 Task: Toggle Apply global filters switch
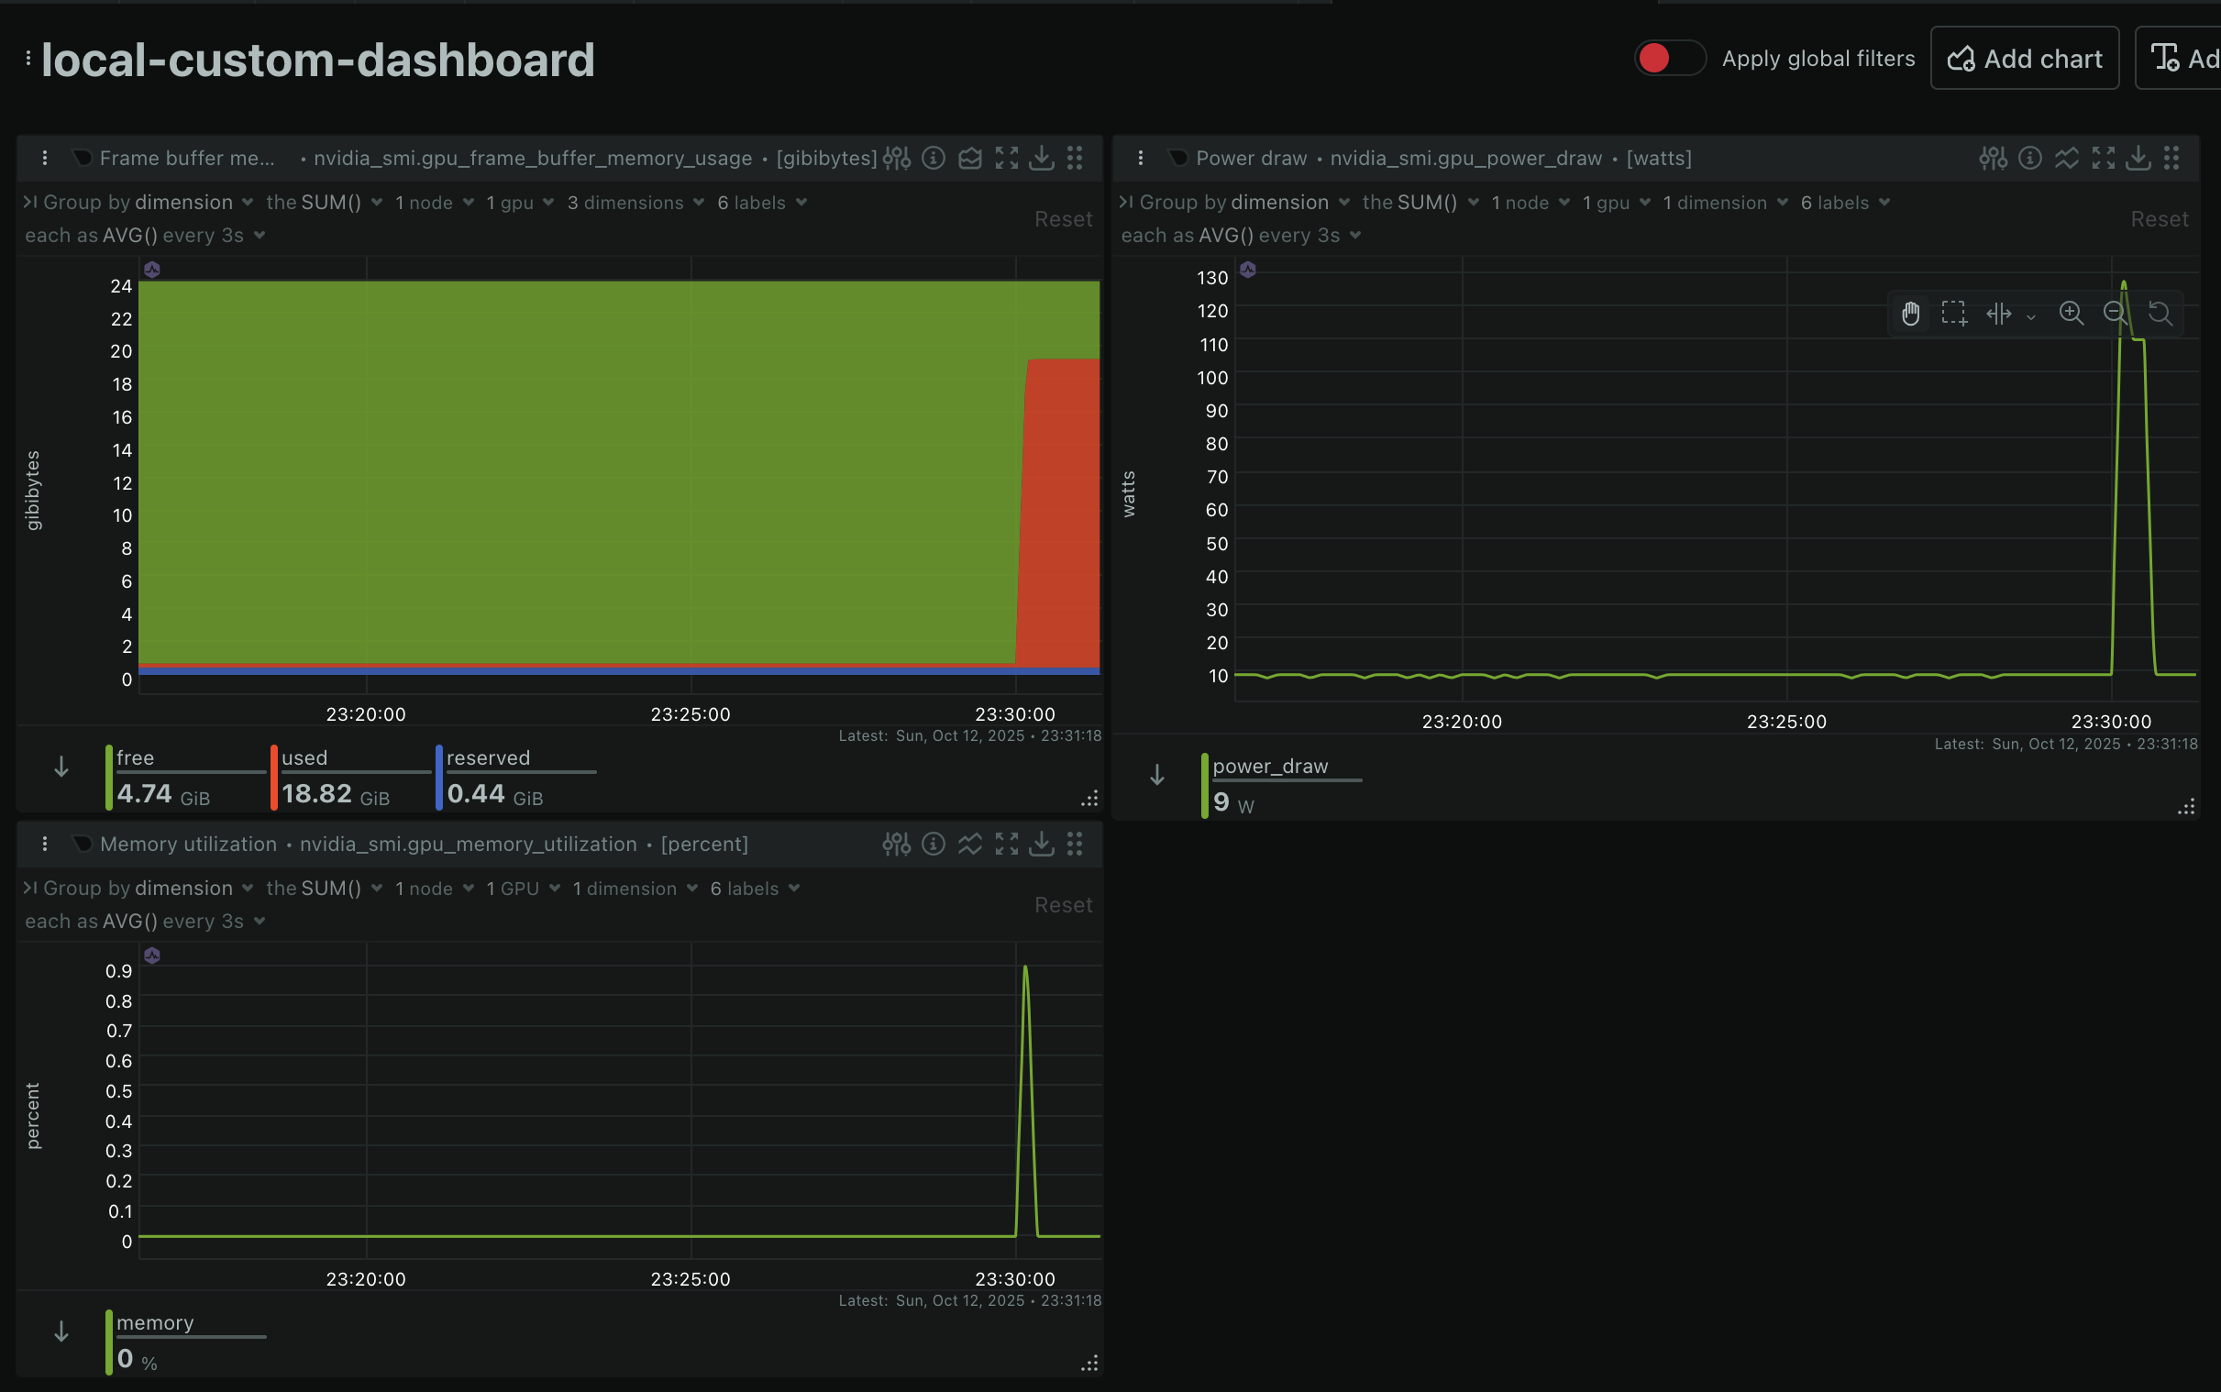(x=1669, y=58)
